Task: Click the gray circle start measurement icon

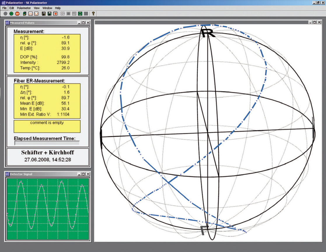Action: pos(6,14)
